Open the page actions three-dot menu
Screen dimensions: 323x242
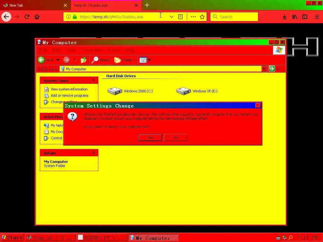point(193,17)
